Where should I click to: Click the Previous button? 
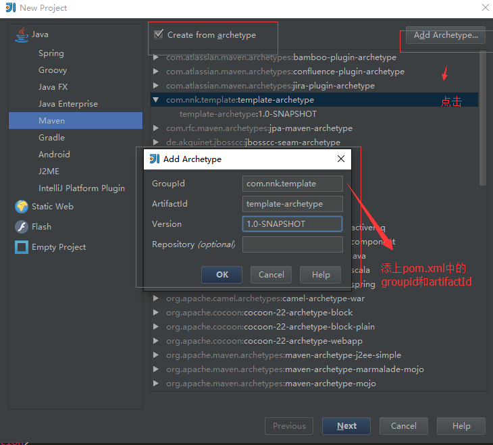point(289,426)
